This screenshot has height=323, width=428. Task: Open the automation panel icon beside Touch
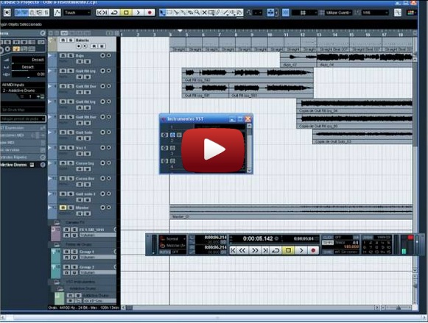click(x=57, y=13)
